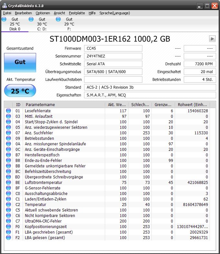The height and width of the screenshot is (254, 220).
Task: Click status orb of Aktuell schwebende Sektoren row
Action: 8,210
